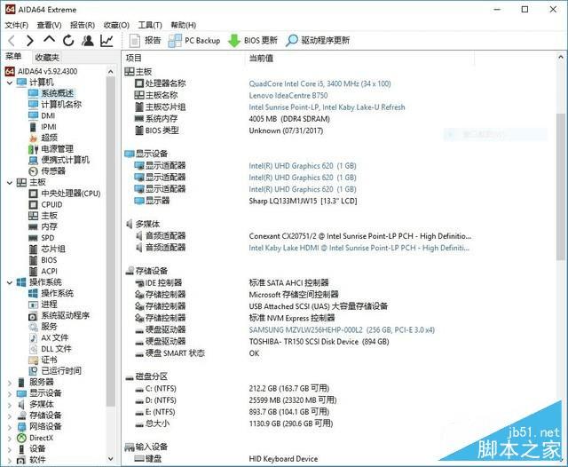Open PC Backup from the toolbar
This screenshot has height=467, width=568.
click(x=194, y=40)
